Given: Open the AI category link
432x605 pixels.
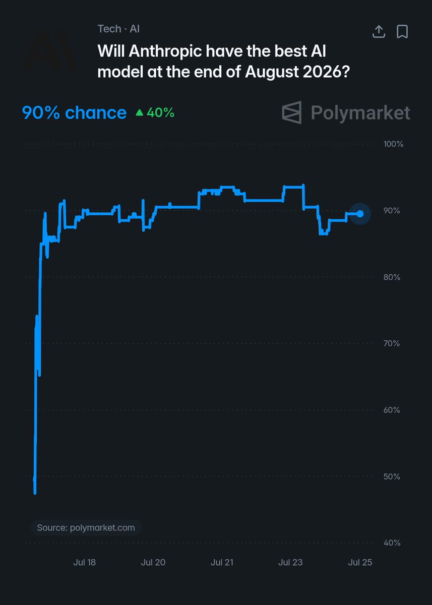Looking at the screenshot, I should (135, 29).
